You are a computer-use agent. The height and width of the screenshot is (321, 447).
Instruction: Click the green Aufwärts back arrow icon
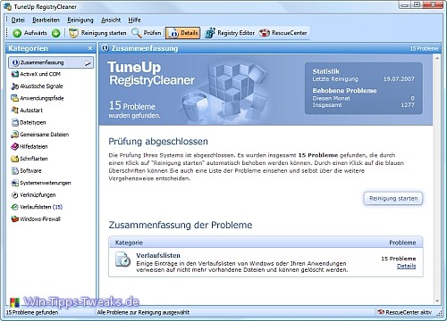[x=17, y=33]
